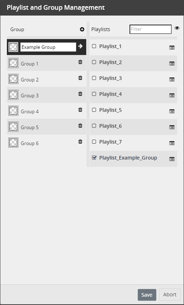Click the trash icon for Group 6

(x=80, y=141)
